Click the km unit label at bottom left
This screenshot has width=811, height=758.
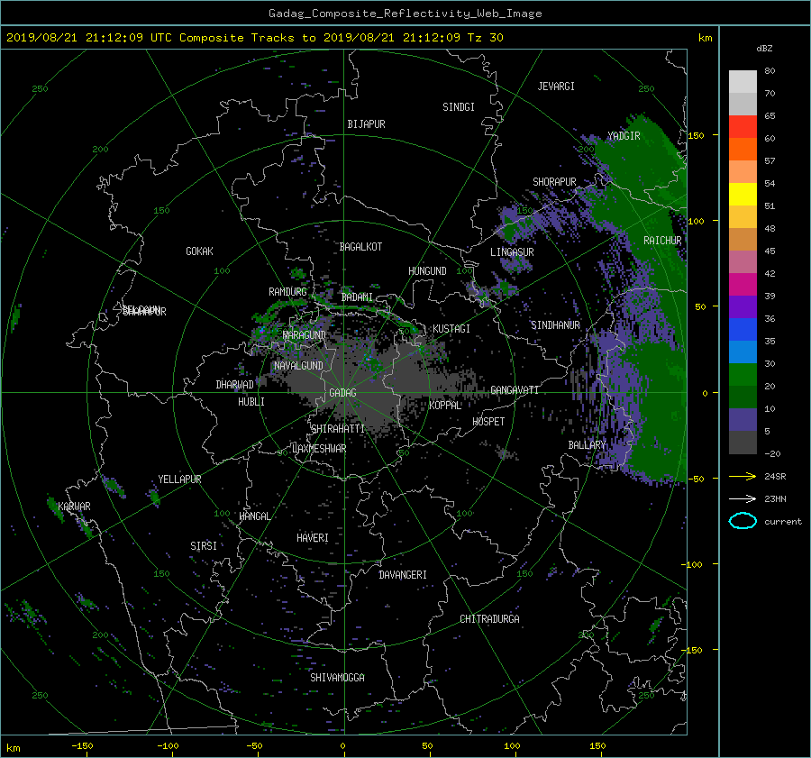(14, 748)
